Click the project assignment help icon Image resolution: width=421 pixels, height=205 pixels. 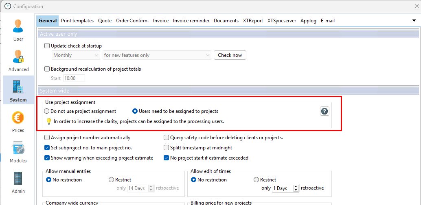click(x=325, y=112)
